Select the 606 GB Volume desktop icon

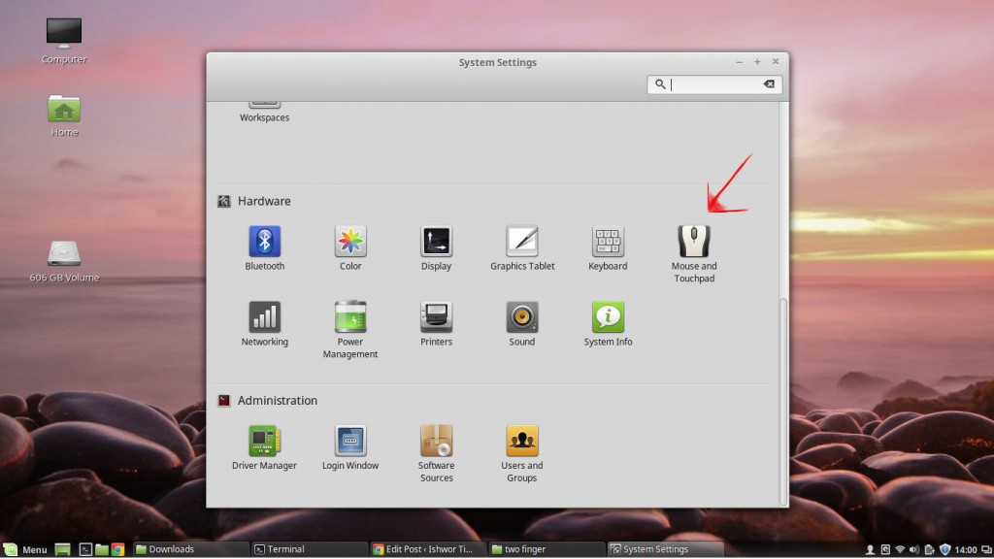pyautogui.click(x=64, y=261)
